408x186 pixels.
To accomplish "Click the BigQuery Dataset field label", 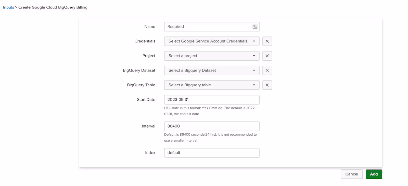I will [139, 71].
